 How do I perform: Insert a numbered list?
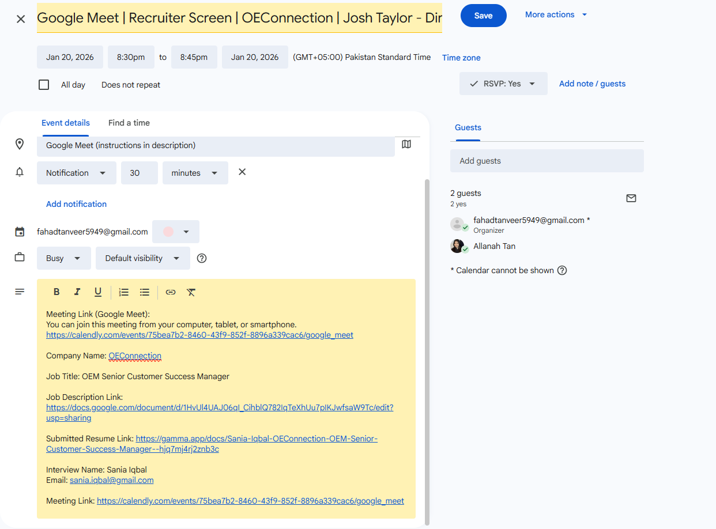tap(124, 292)
